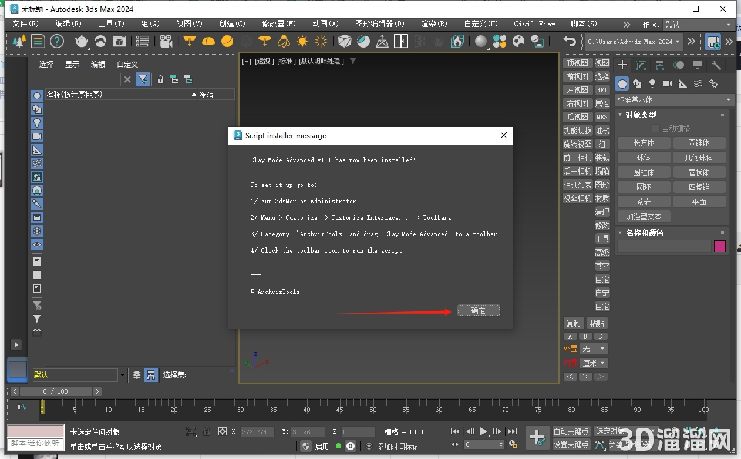Viewport: 741px width, 459px height.
Task: Toggle cameras display filter in scene explorer
Action: click(37, 136)
